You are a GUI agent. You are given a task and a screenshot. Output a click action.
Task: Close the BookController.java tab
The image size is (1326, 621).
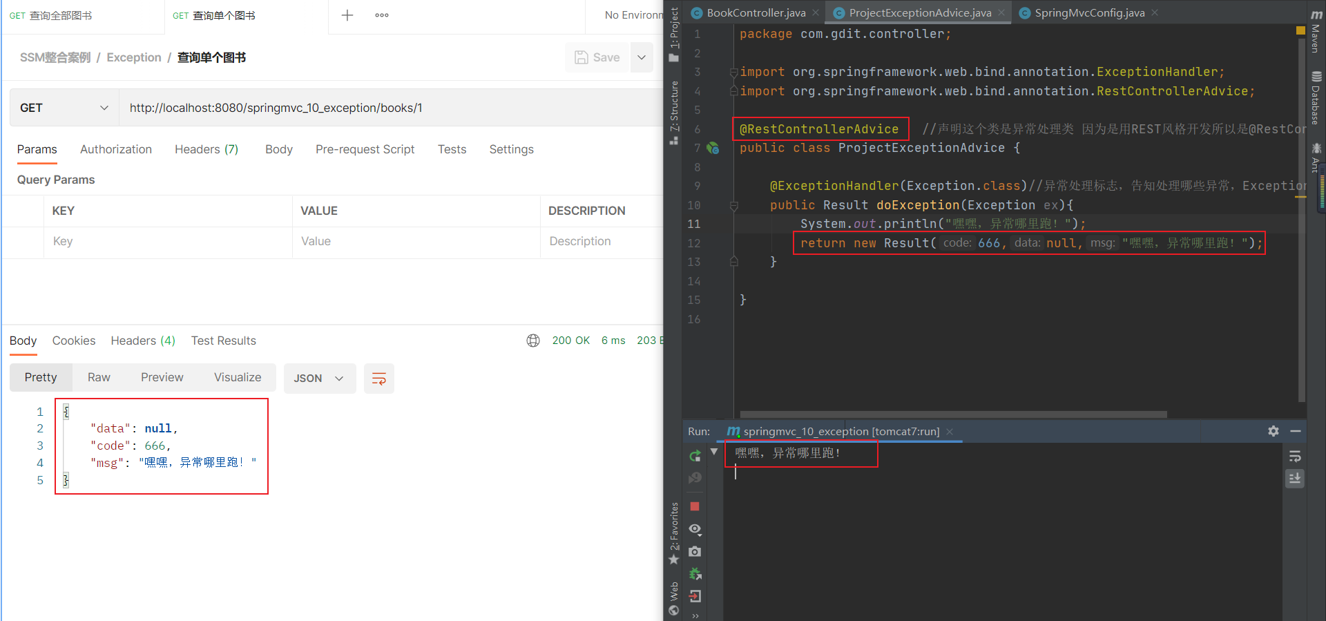pos(816,12)
